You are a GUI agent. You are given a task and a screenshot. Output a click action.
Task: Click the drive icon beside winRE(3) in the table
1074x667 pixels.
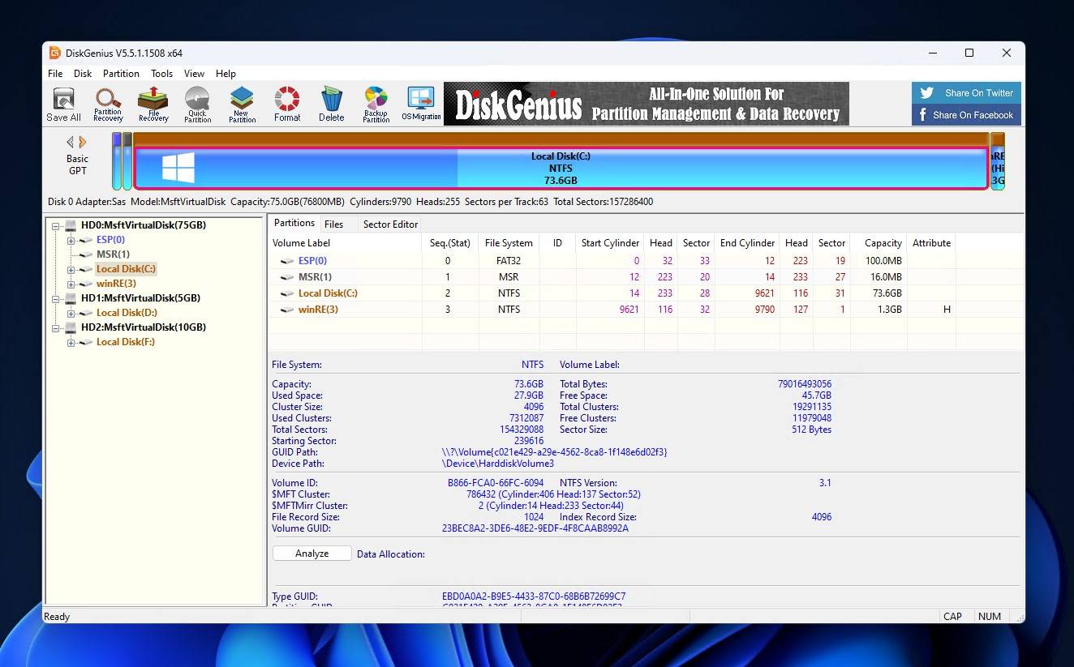tap(287, 310)
